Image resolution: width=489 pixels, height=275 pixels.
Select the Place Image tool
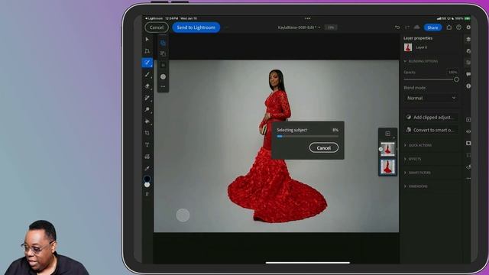tap(147, 157)
